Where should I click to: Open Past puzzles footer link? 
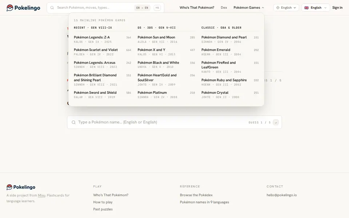point(103,209)
